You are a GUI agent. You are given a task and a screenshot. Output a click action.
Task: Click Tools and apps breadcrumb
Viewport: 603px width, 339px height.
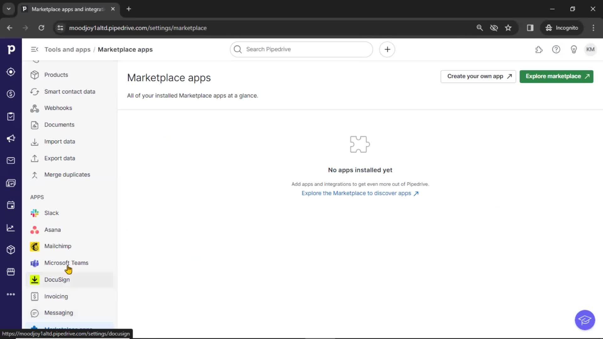click(67, 49)
